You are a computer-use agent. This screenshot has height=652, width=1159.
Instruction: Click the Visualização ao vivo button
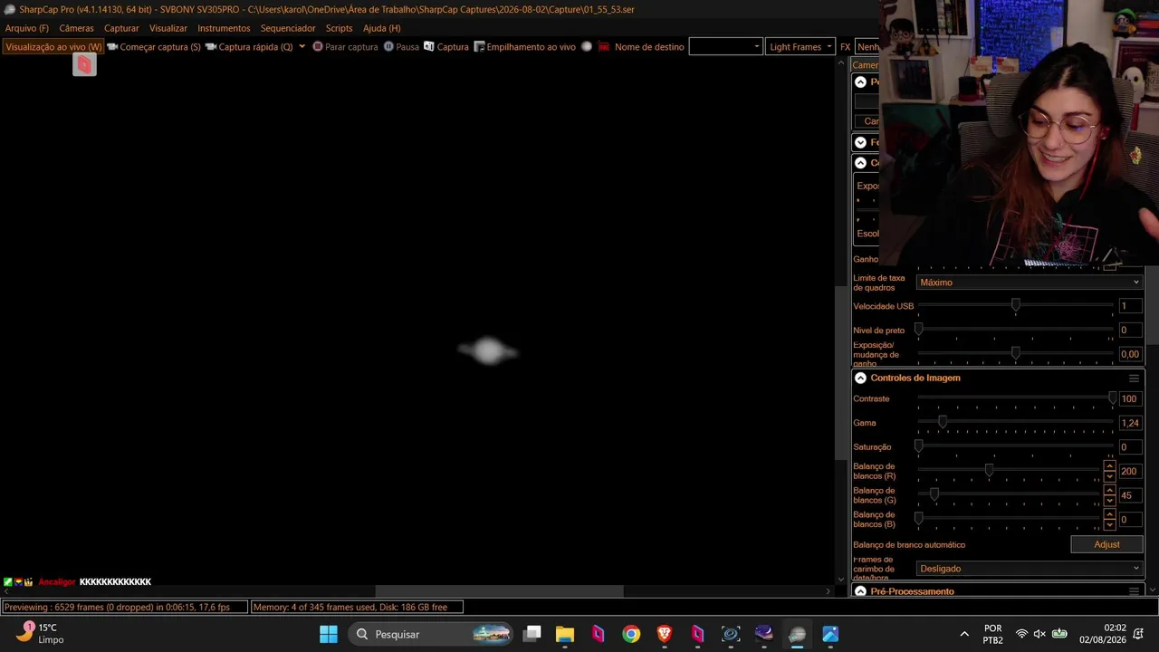coord(53,47)
